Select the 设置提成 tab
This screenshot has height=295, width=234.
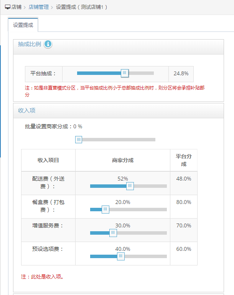(23, 25)
